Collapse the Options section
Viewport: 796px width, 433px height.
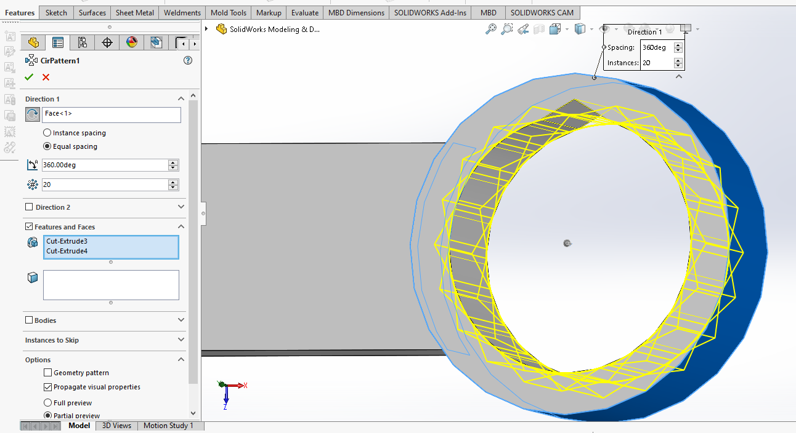coord(181,360)
